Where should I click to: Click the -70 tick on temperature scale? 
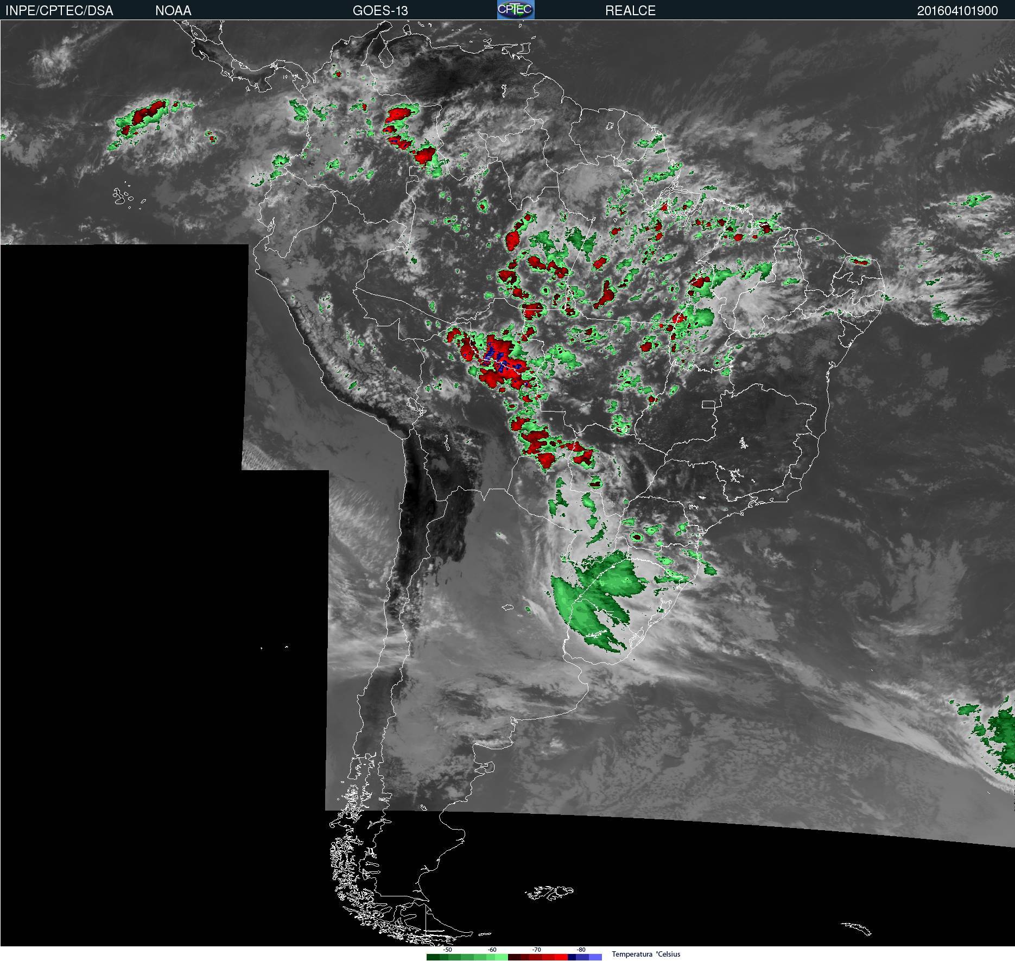pos(536,950)
